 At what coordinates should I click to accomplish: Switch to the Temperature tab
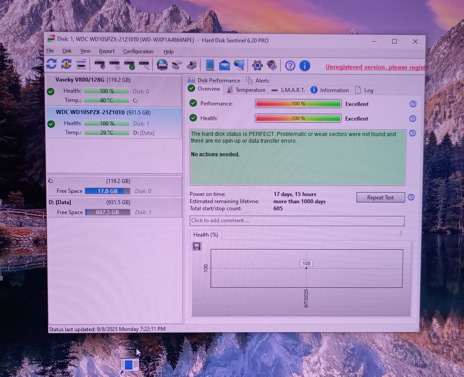pyautogui.click(x=246, y=90)
